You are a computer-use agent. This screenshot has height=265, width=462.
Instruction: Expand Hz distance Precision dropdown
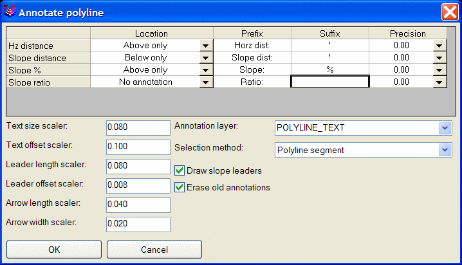439,46
